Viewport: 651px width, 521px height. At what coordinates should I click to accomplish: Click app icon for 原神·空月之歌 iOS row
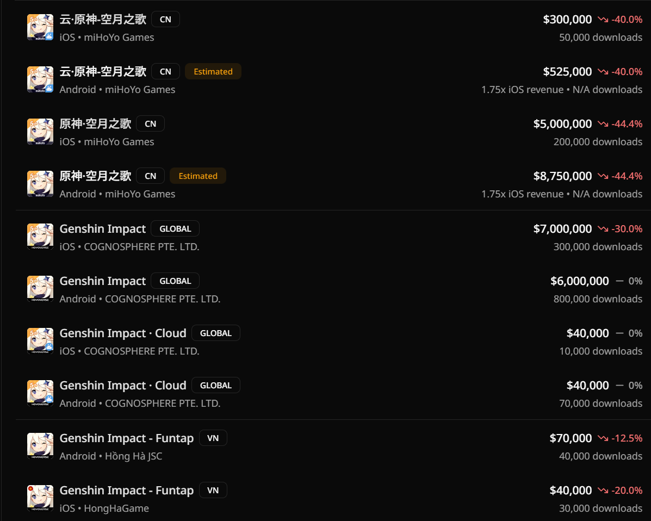(x=40, y=132)
